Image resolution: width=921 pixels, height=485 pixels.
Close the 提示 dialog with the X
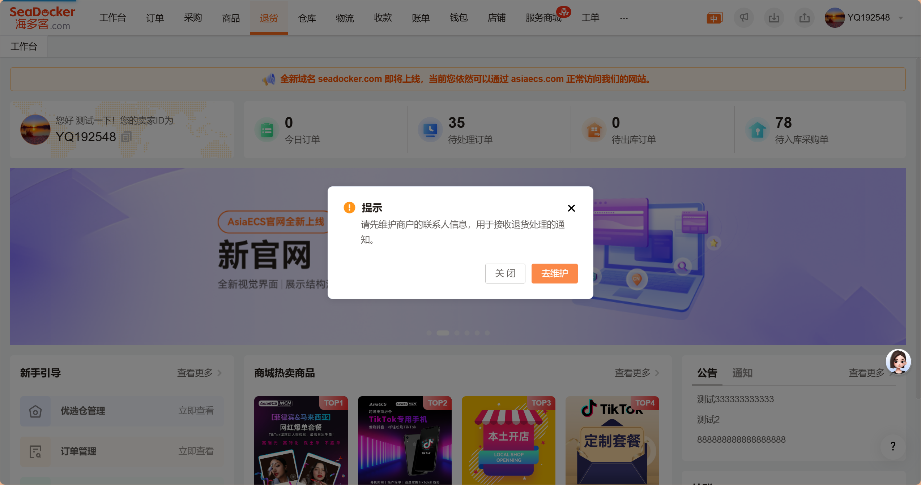coord(571,208)
